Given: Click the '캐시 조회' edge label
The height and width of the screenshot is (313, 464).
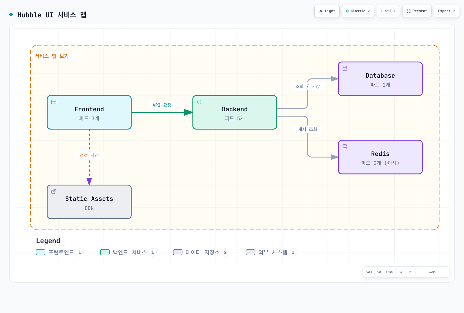Looking at the screenshot, I should pyautogui.click(x=307, y=129).
